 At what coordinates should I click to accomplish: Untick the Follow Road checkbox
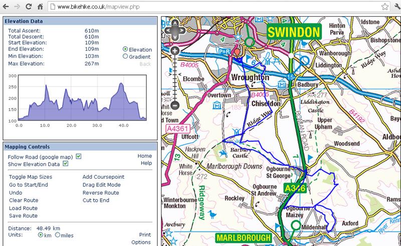click(x=79, y=157)
